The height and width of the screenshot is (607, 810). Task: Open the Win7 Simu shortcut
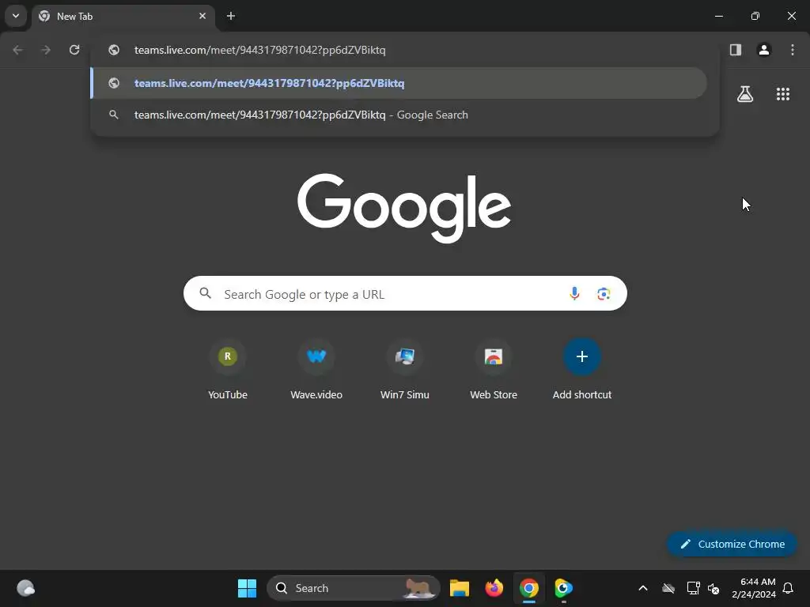pos(405,371)
